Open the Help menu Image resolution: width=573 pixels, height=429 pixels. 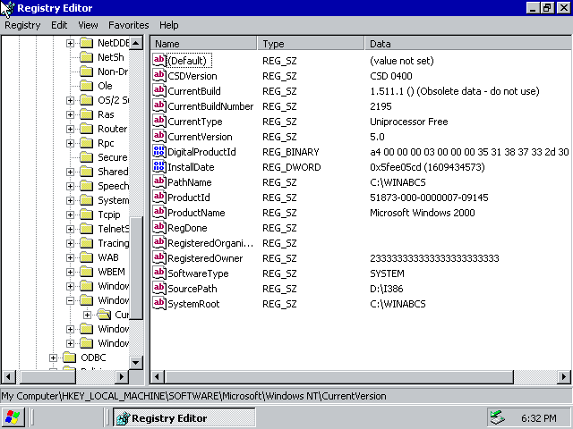click(x=169, y=25)
